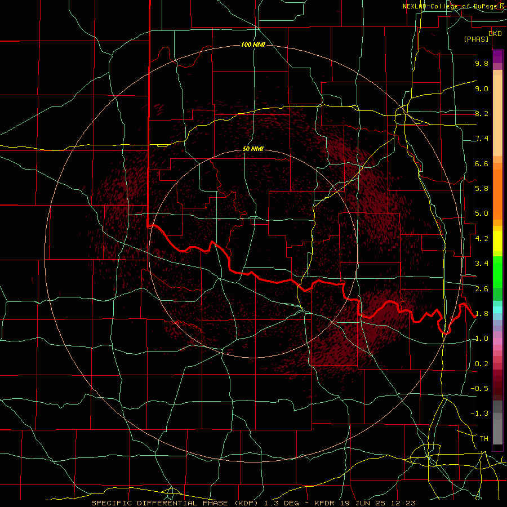
Task: Click the 1.3 DEG elevation text
Action: click(281, 503)
